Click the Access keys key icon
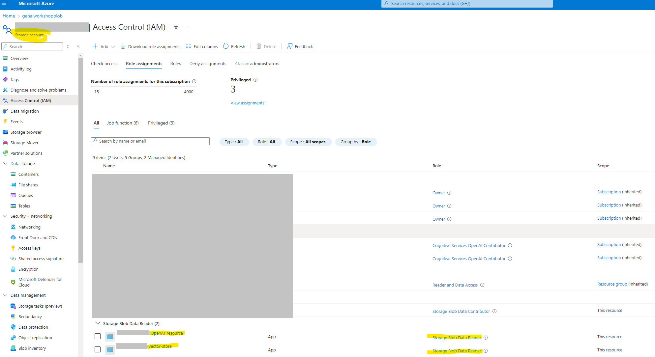Viewport: 655px width, 357px height. [x=13, y=248]
